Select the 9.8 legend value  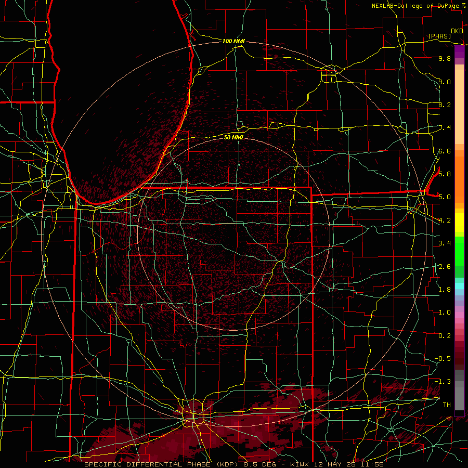[x=445, y=58]
